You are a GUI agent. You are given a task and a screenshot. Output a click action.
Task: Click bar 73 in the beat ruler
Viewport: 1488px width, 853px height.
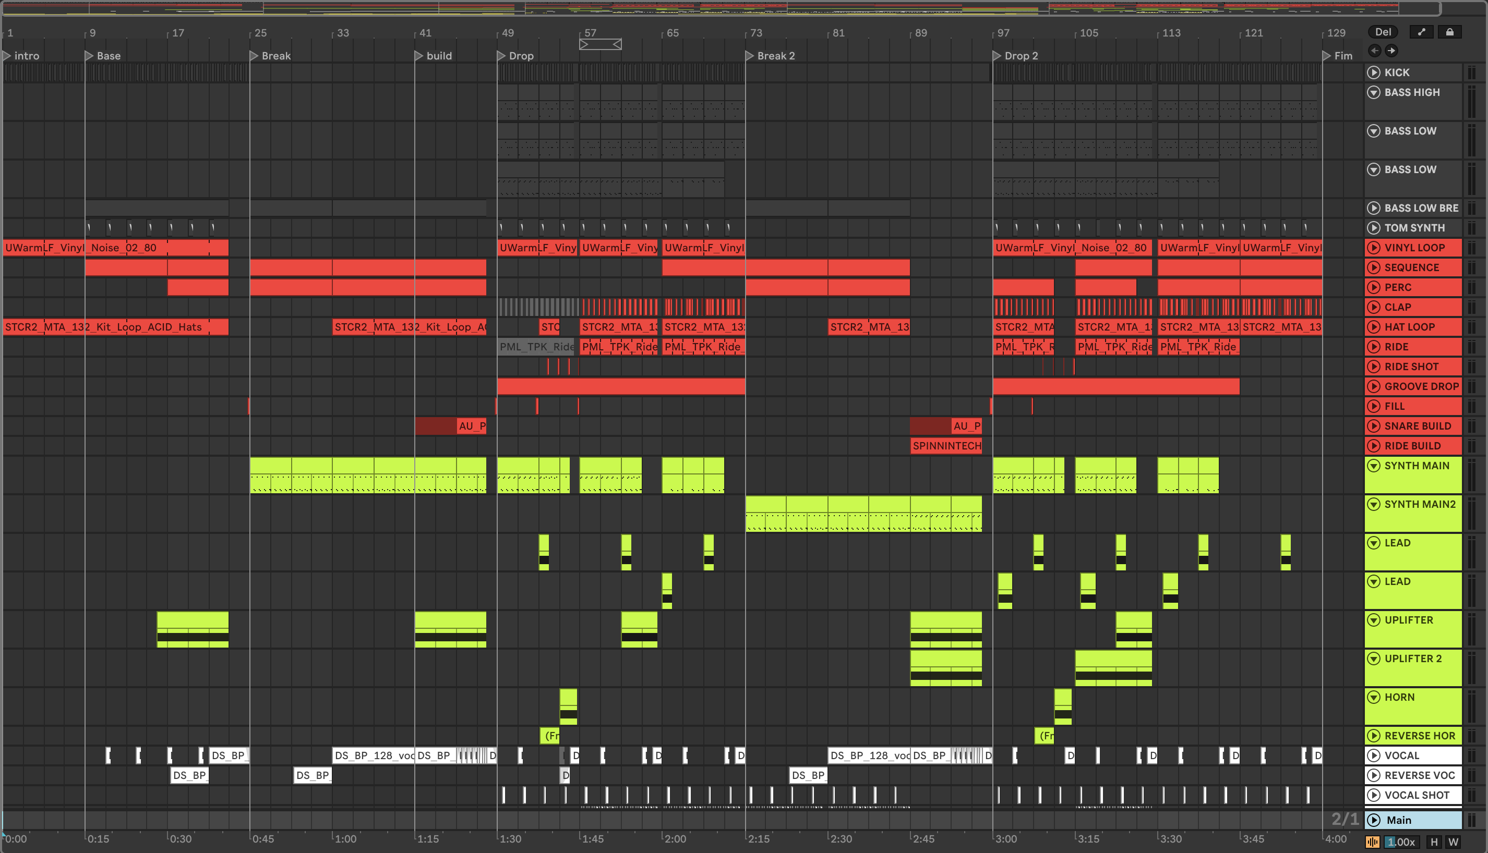(756, 33)
